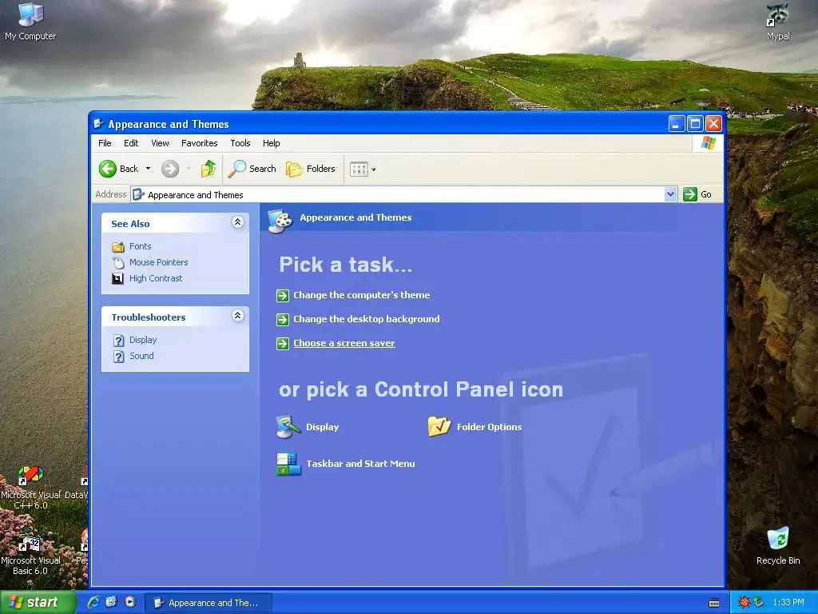The height and width of the screenshot is (614, 818).
Task: Click Appearance and Themes taskbar button
Action: pyautogui.click(x=208, y=603)
